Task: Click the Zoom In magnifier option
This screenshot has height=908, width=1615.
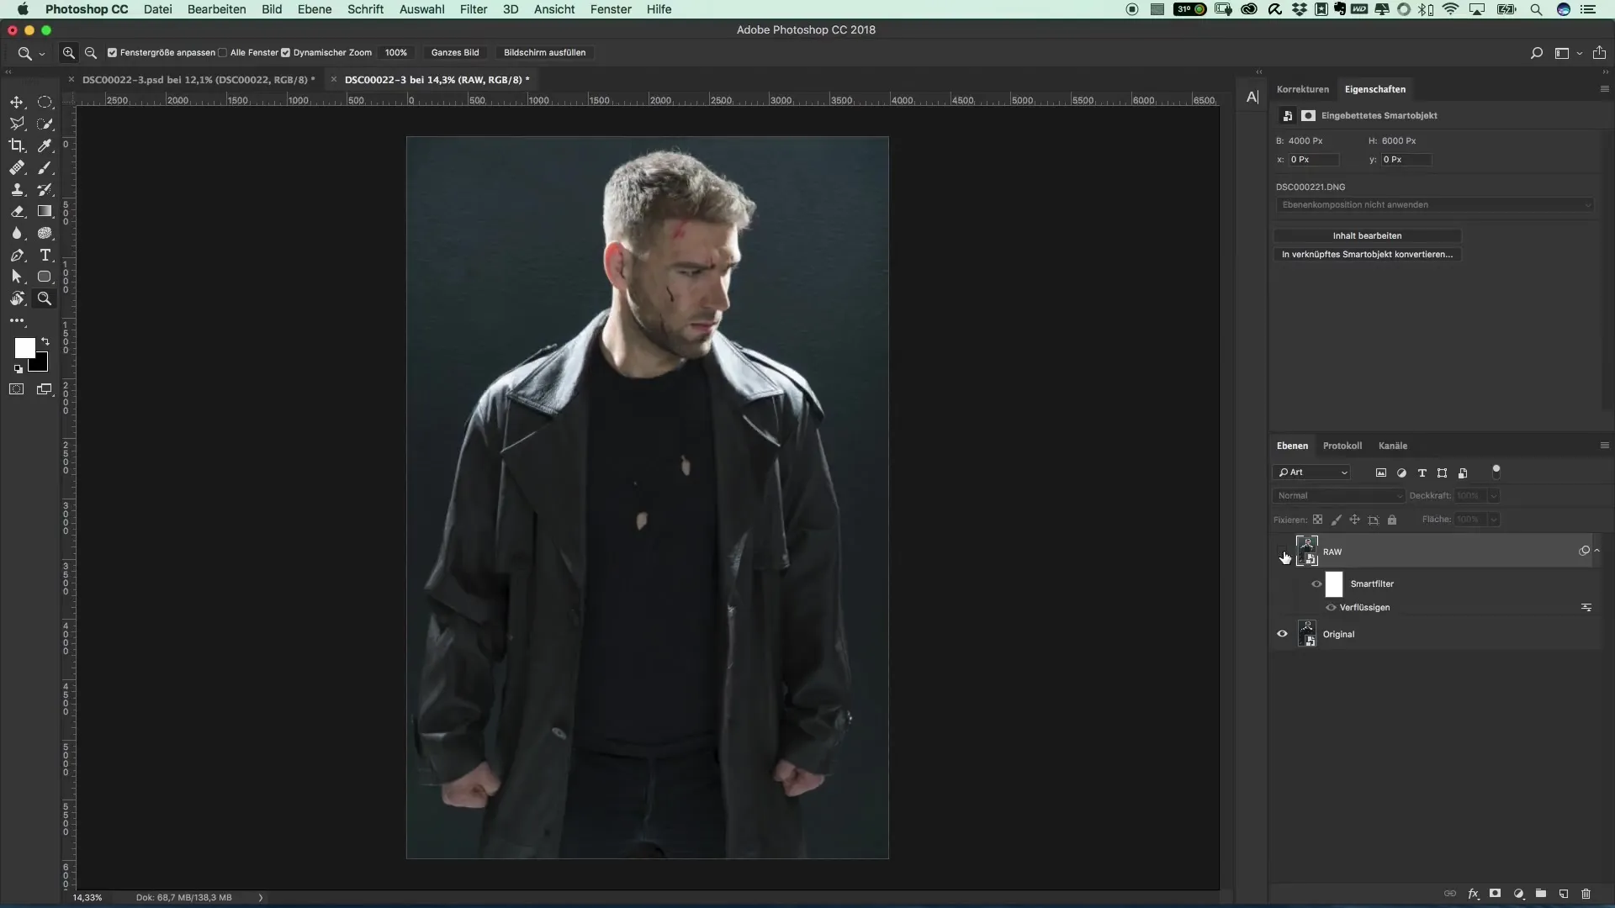Action: [x=69, y=53]
